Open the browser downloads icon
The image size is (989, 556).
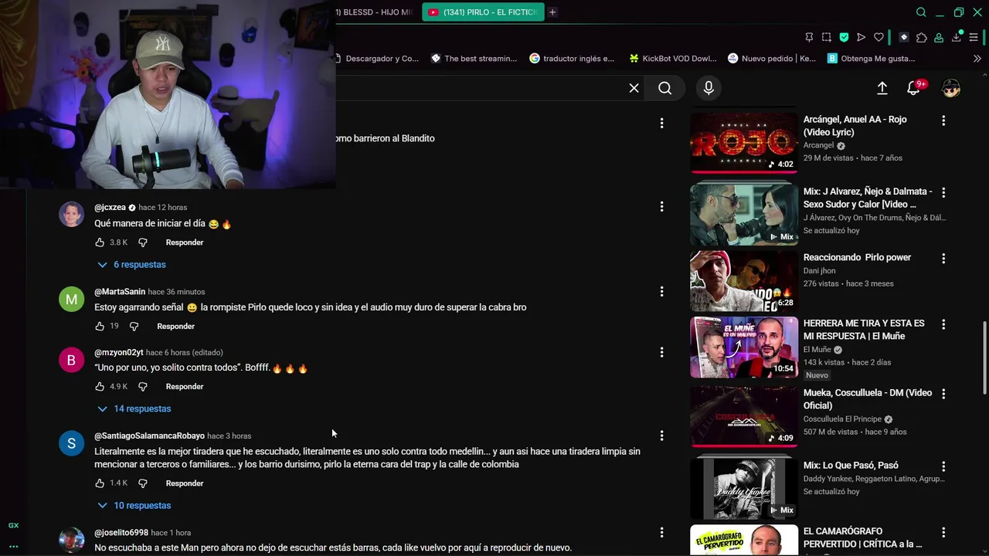tap(956, 37)
